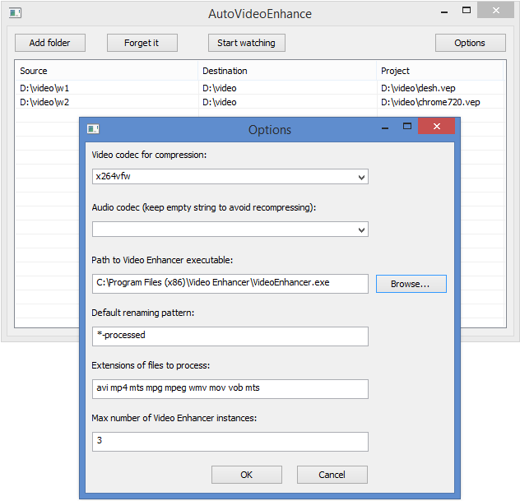The image size is (520, 501).
Task: Minimize the Options dialog
Action: point(385,128)
